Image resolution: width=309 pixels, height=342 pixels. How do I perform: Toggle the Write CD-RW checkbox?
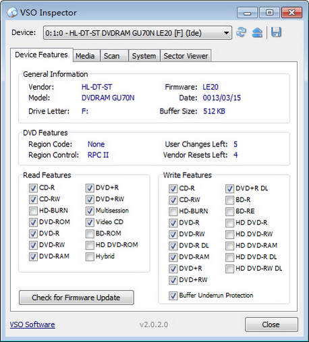pyautogui.click(x=173, y=200)
